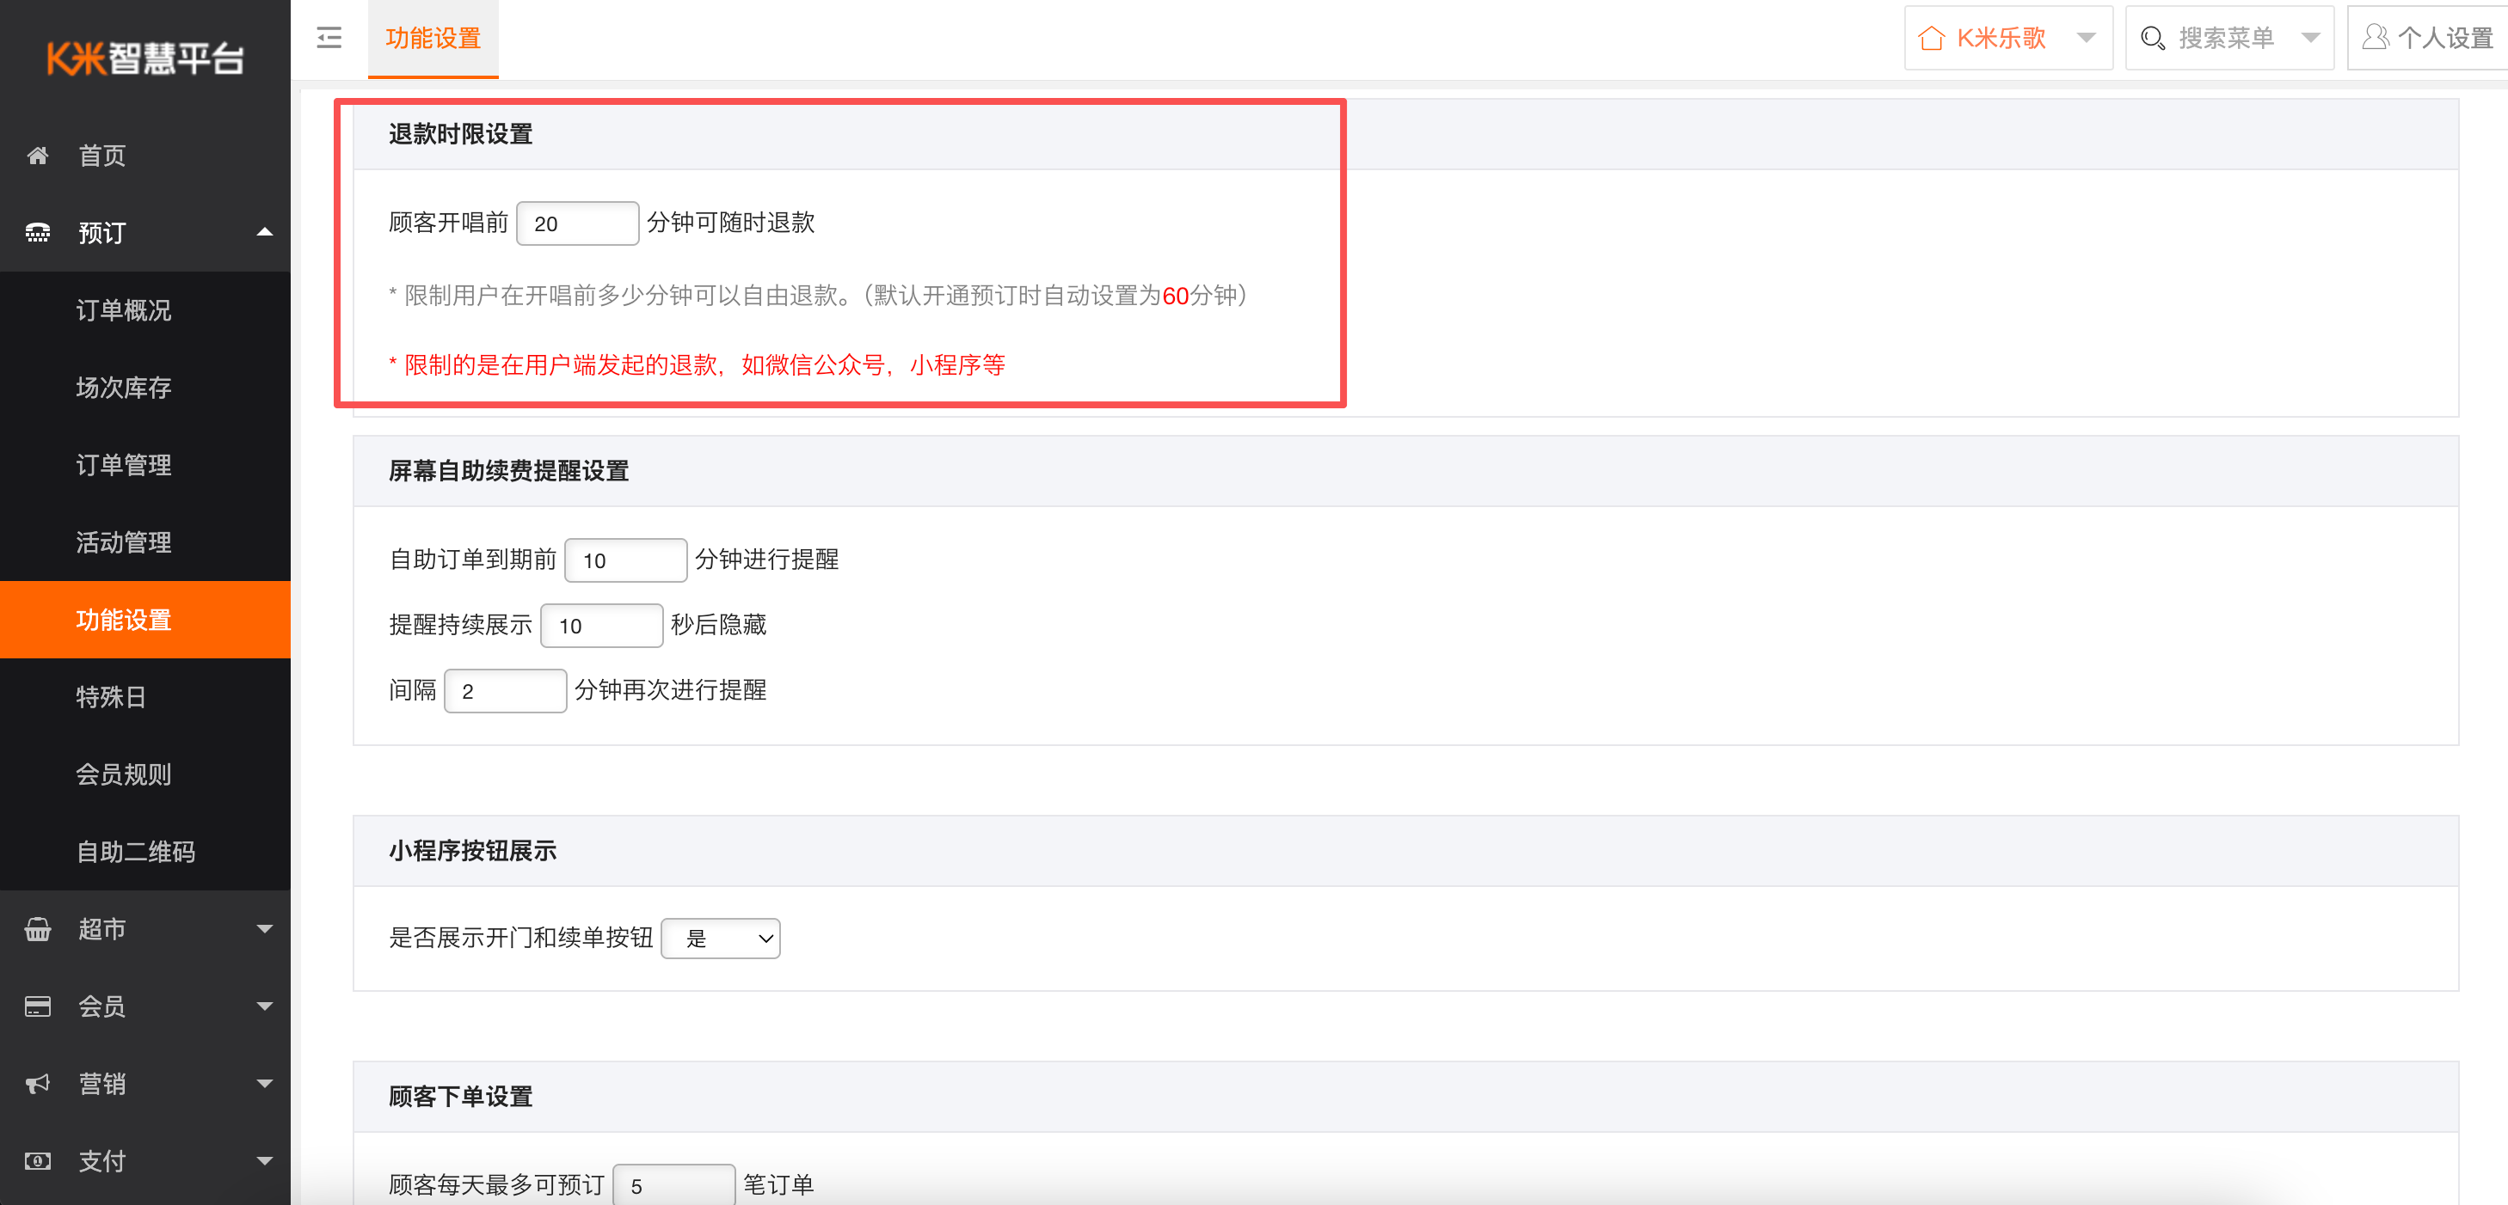Click the 顾客每天最多可预订 orders input
This screenshot has width=2508, height=1205.
(x=673, y=1185)
